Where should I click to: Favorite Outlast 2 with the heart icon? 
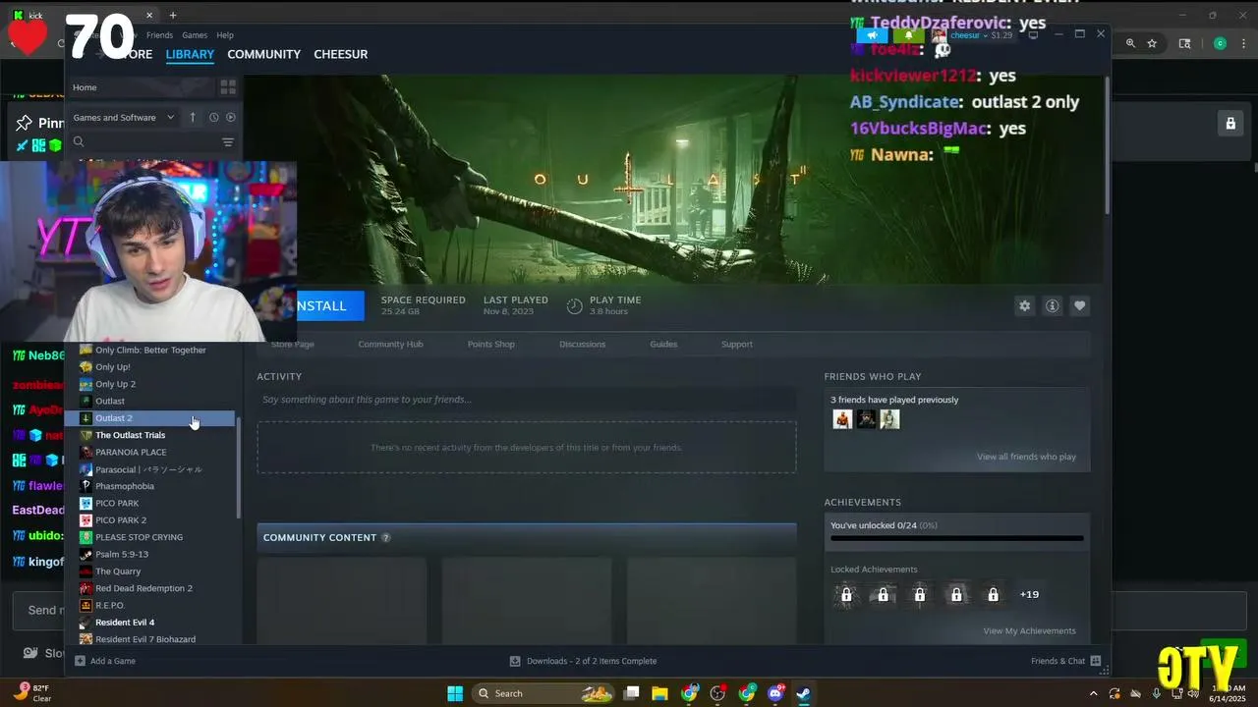(x=1079, y=306)
